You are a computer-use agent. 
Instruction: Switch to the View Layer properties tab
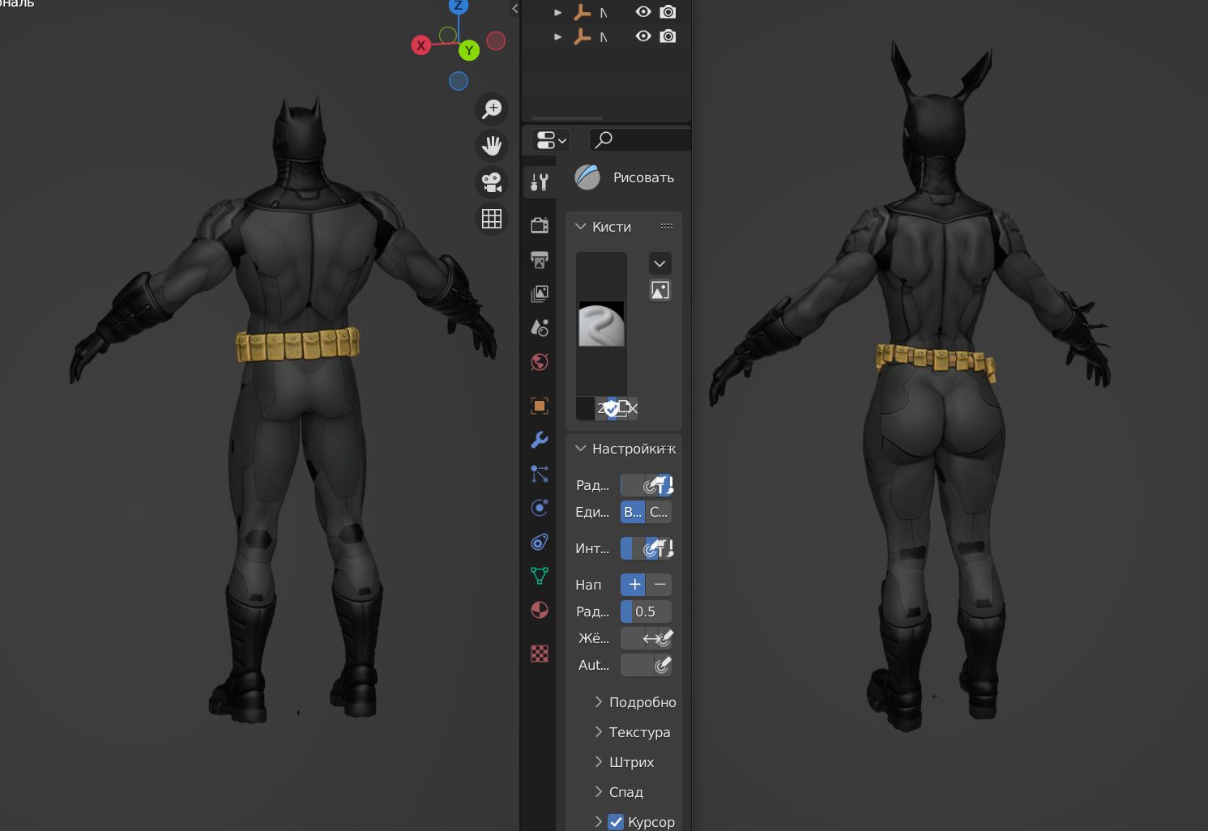tap(540, 293)
